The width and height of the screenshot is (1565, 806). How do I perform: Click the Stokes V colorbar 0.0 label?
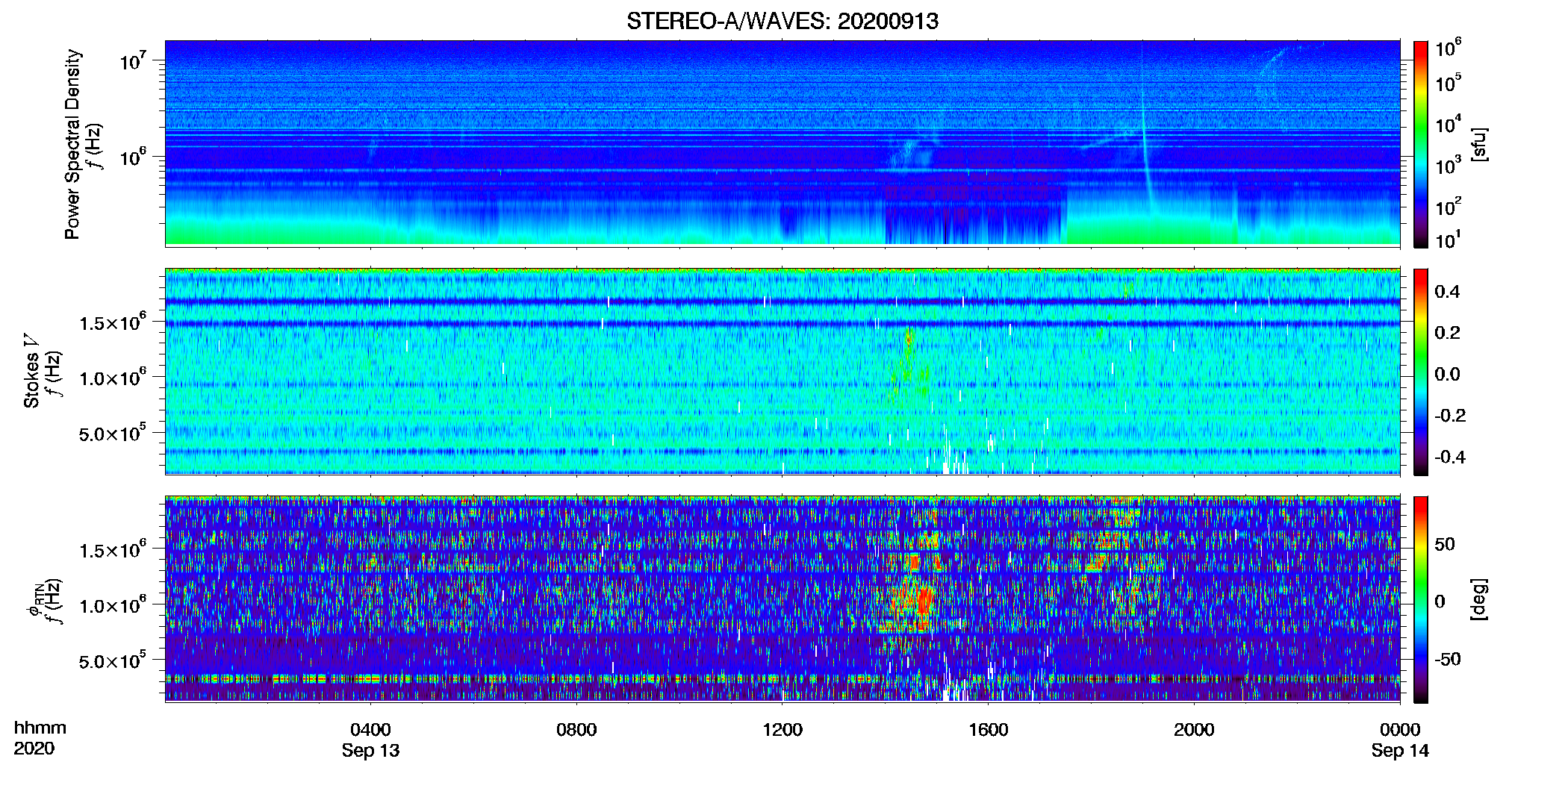point(1447,374)
